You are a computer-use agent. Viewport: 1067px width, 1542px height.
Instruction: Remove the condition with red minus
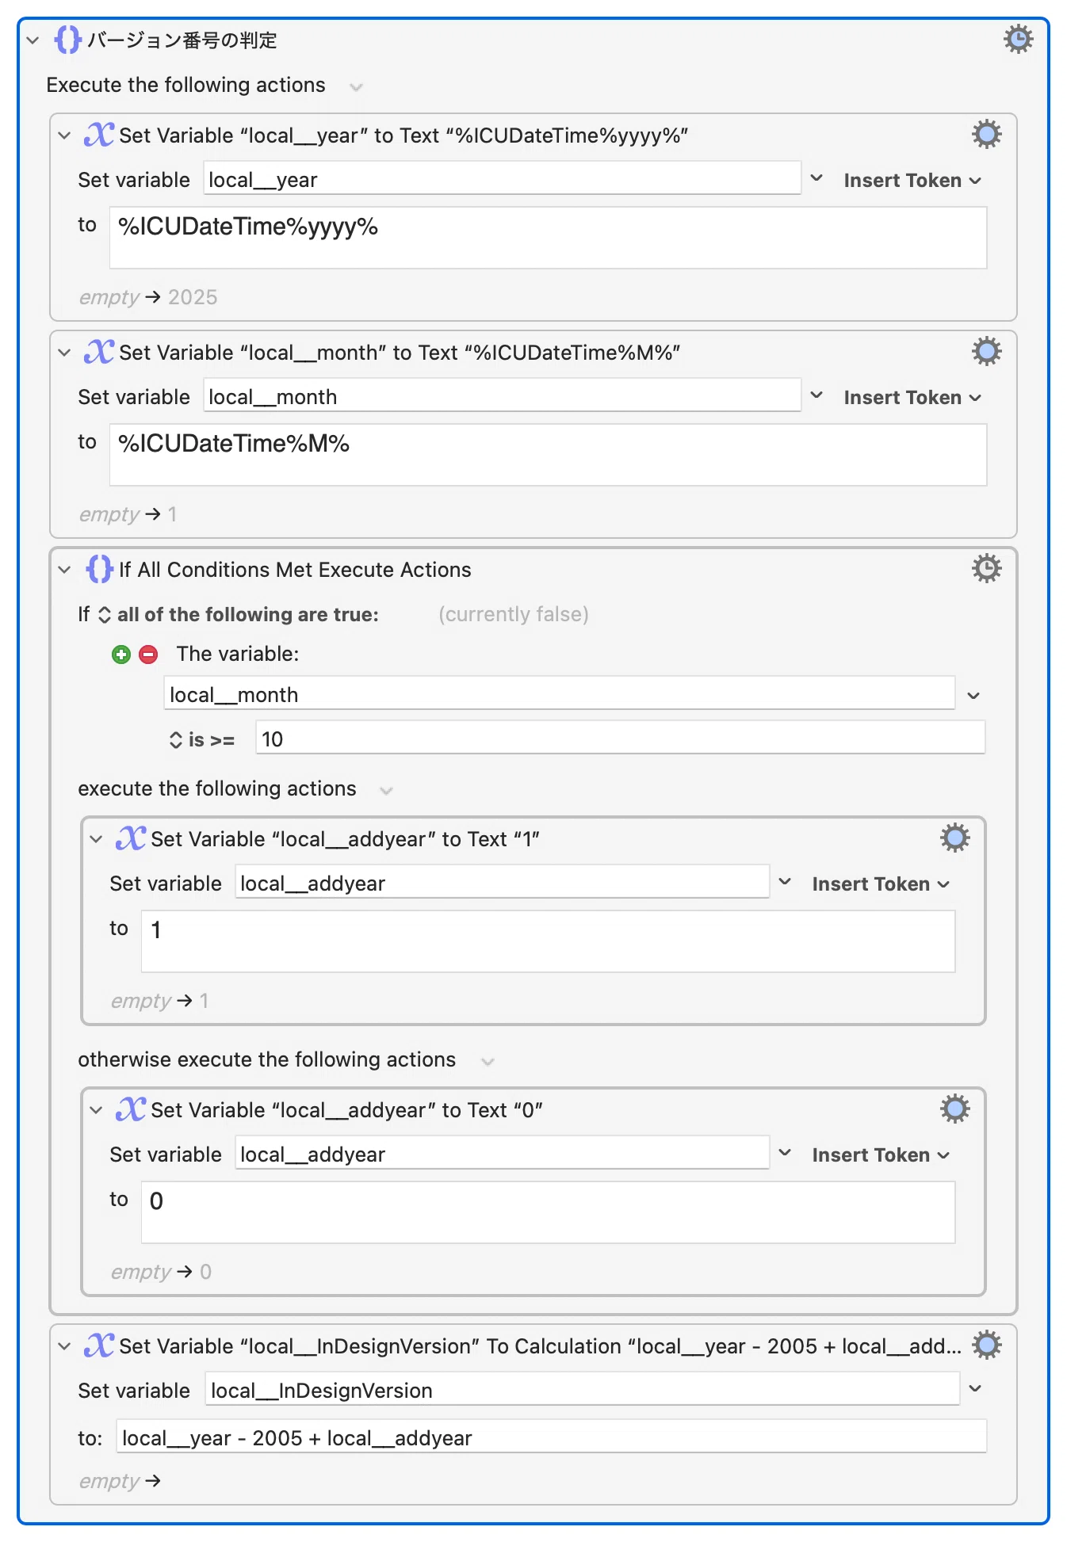pos(148,655)
